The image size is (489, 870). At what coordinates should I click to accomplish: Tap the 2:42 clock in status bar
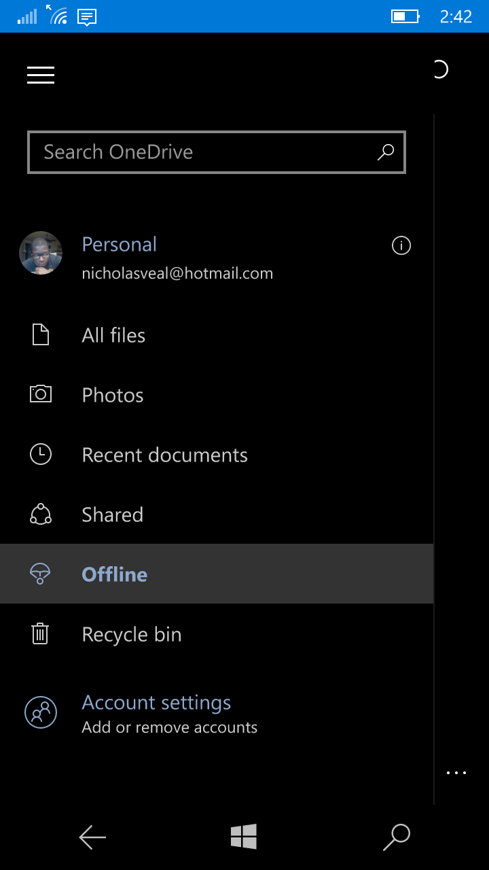coord(456,16)
